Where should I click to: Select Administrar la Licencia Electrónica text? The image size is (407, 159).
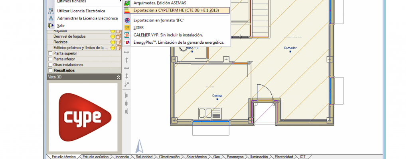pyautogui.click(x=87, y=18)
